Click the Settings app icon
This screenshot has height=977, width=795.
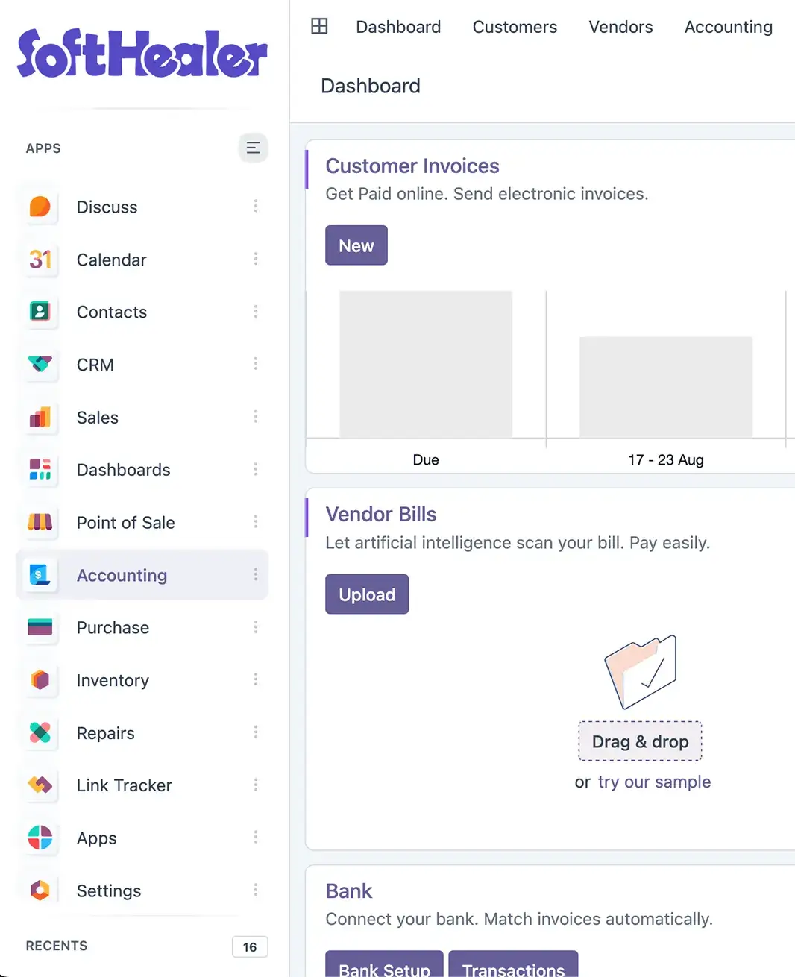[x=40, y=890]
